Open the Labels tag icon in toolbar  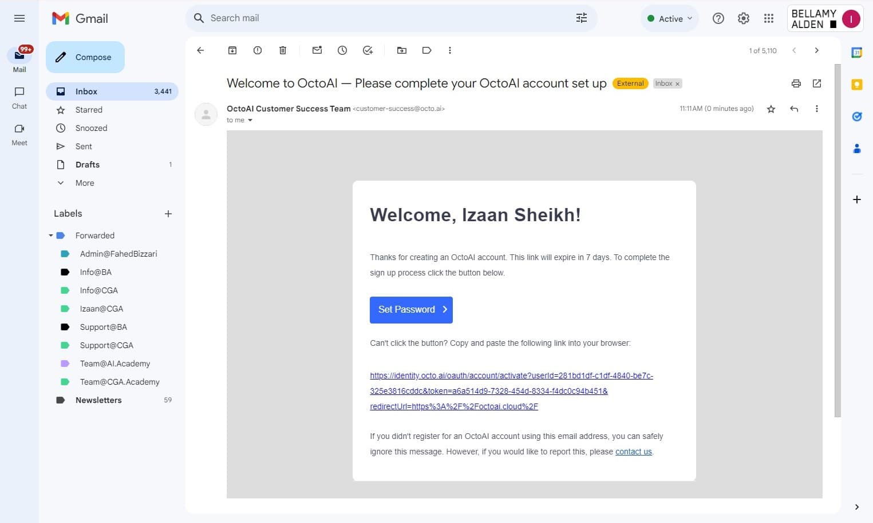point(427,50)
